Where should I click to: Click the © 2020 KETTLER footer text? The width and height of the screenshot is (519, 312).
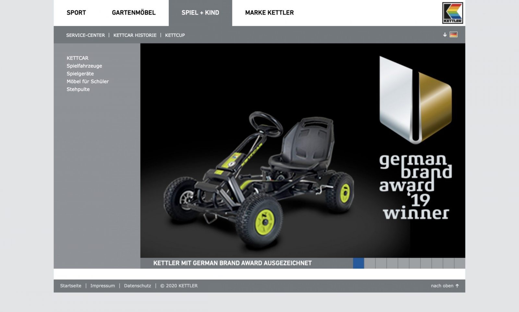[x=179, y=286]
